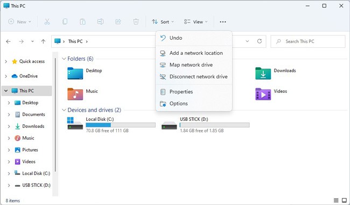Screen dimensions: 350x205
Task: Choose Options from the menu
Action: tap(194, 104)
